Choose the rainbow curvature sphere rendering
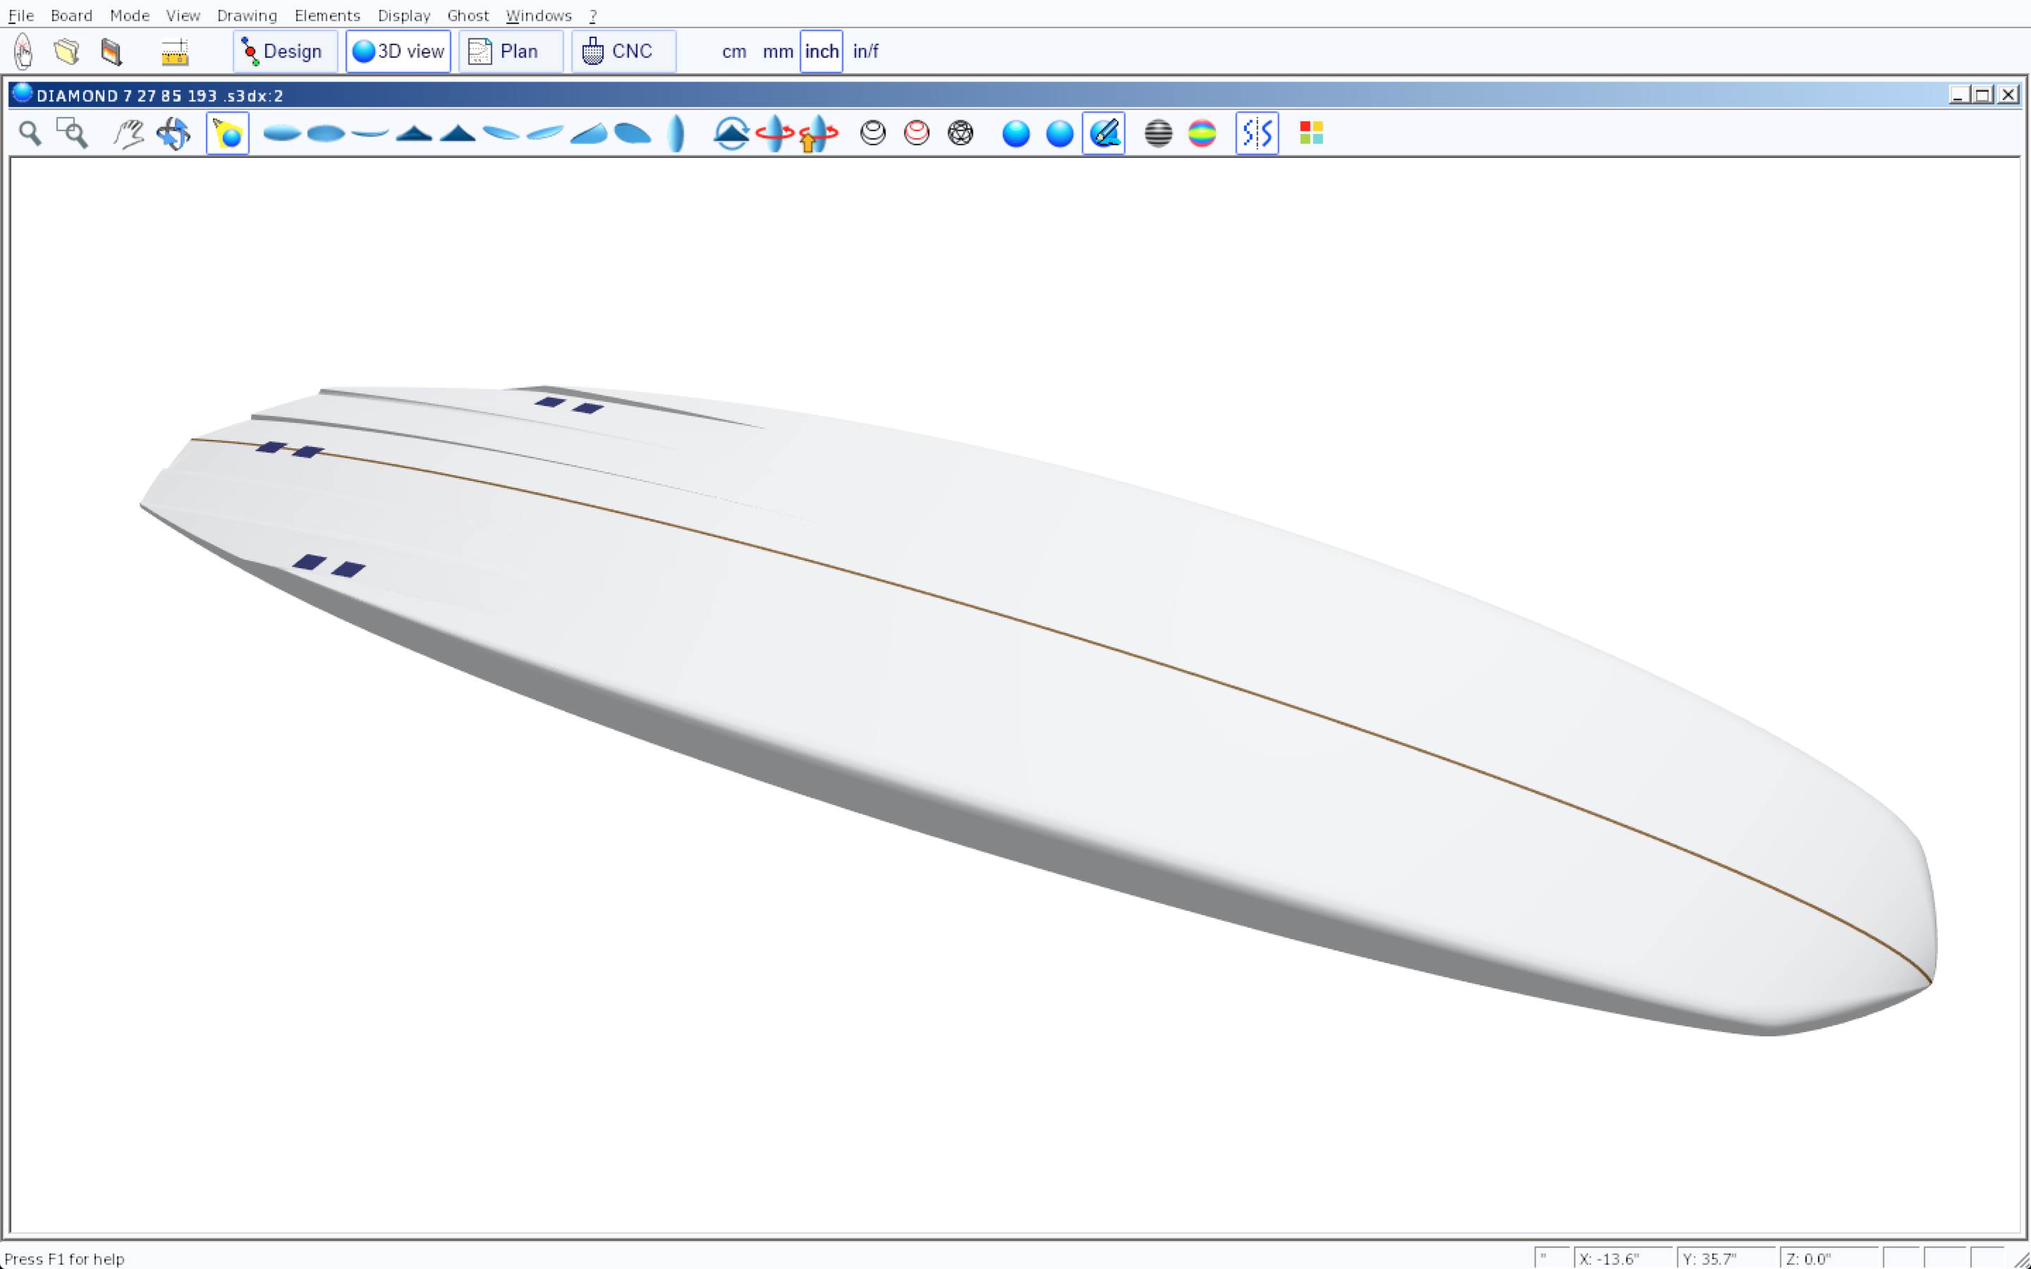The height and width of the screenshot is (1269, 2031). coord(1202,133)
